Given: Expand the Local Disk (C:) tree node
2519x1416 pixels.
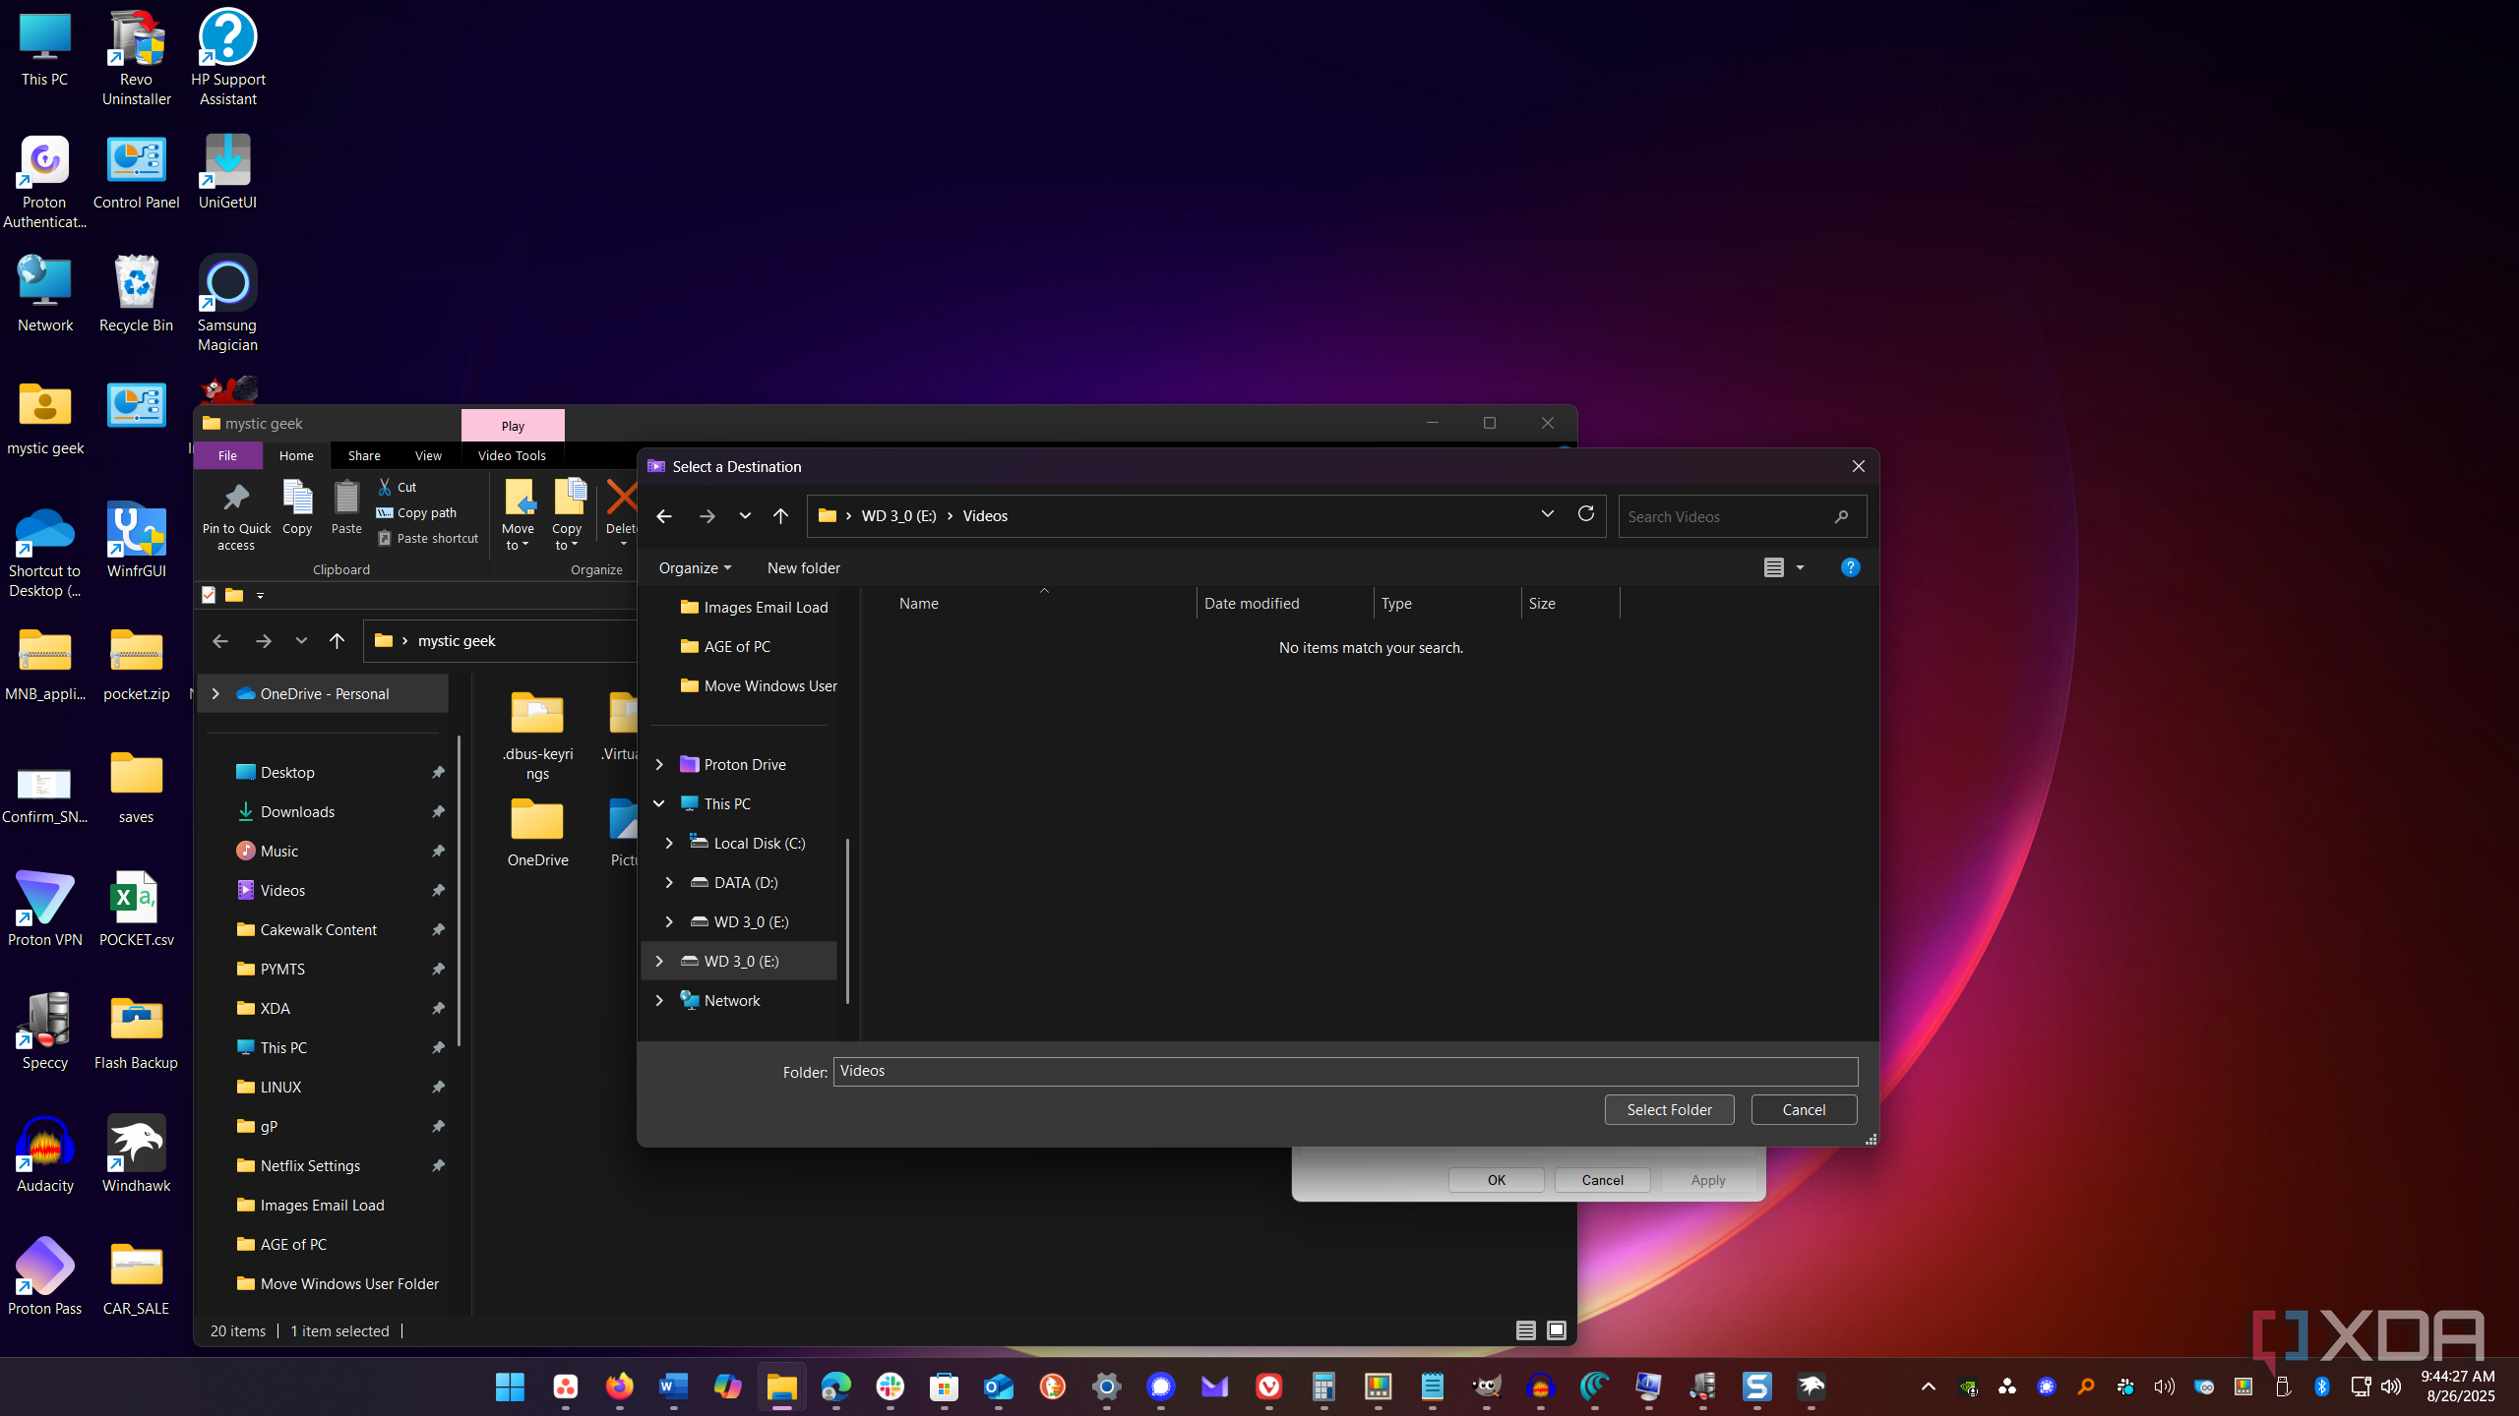Looking at the screenshot, I should (x=669, y=843).
